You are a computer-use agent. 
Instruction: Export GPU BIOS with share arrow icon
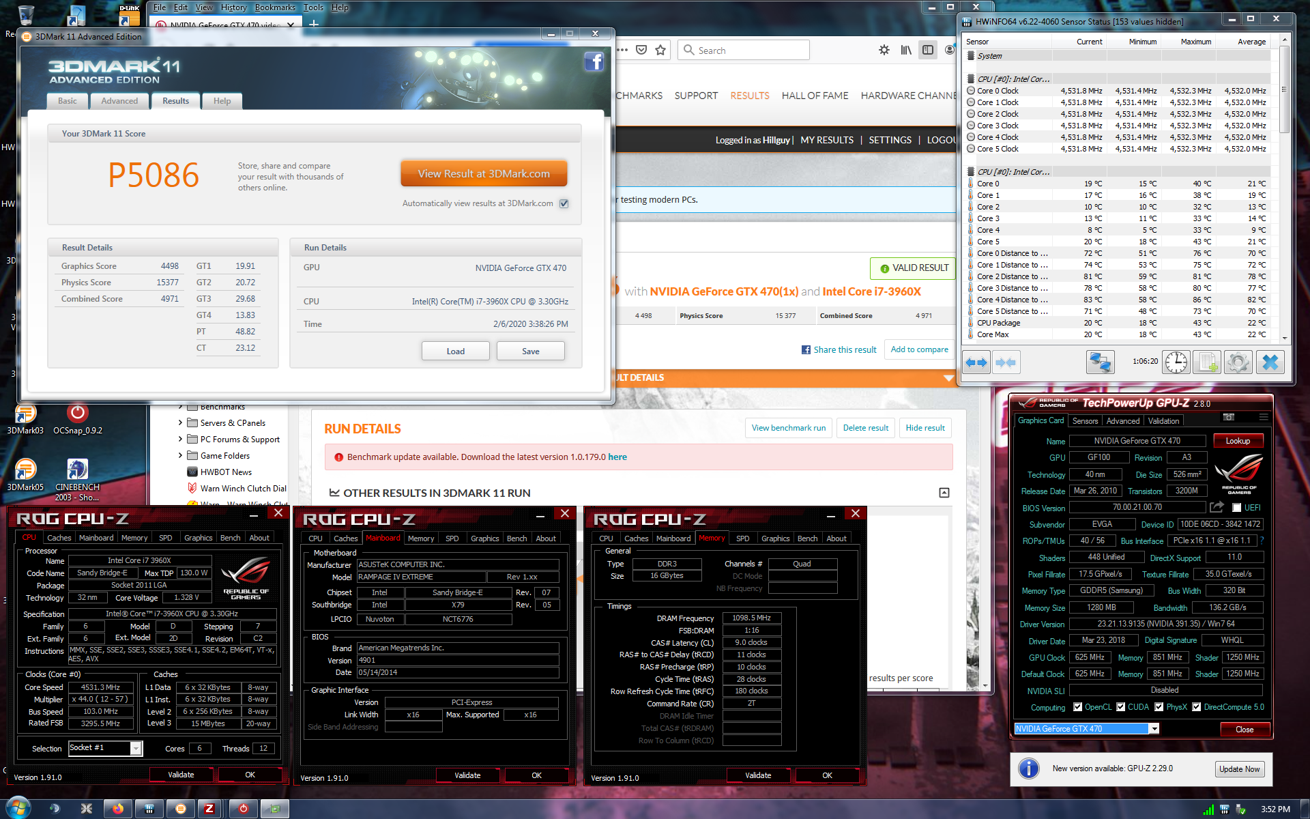coord(1217,507)
